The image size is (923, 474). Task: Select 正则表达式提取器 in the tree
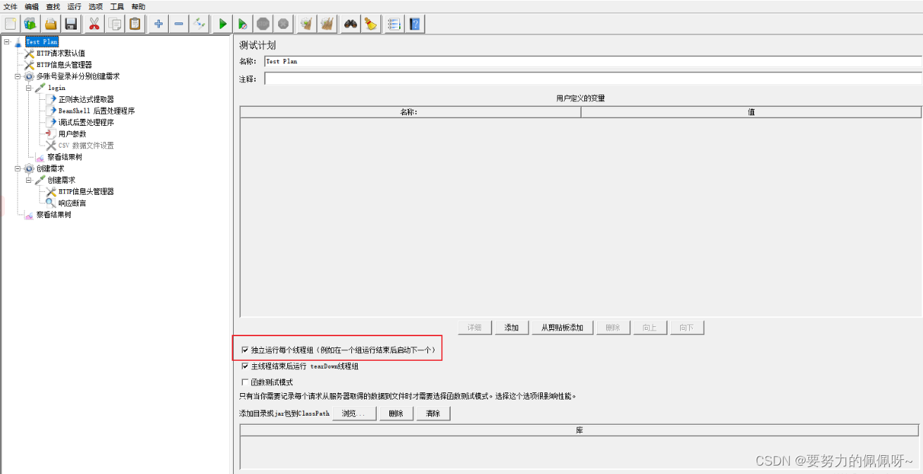pyautogui.click(x=86, y=99)
